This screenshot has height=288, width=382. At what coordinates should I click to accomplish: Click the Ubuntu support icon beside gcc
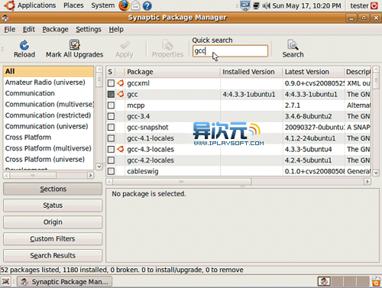pos(121,94)
